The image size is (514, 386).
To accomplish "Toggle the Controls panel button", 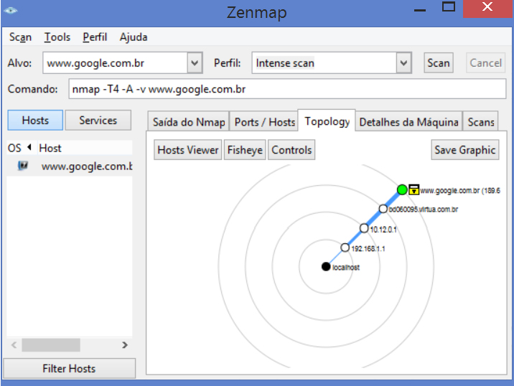I will pos(291,150).
